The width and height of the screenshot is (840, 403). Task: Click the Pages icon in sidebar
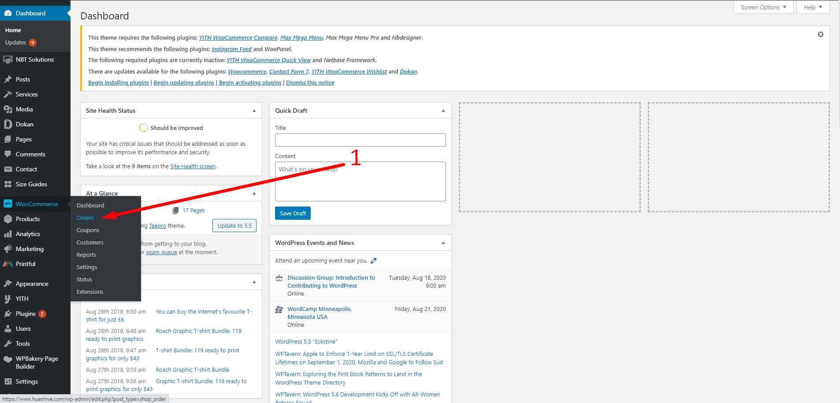click(x=8, y=139)
